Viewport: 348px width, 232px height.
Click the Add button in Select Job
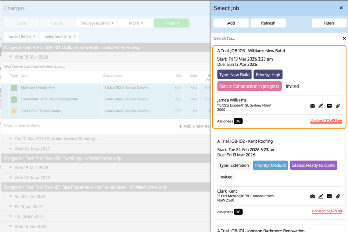231,23
